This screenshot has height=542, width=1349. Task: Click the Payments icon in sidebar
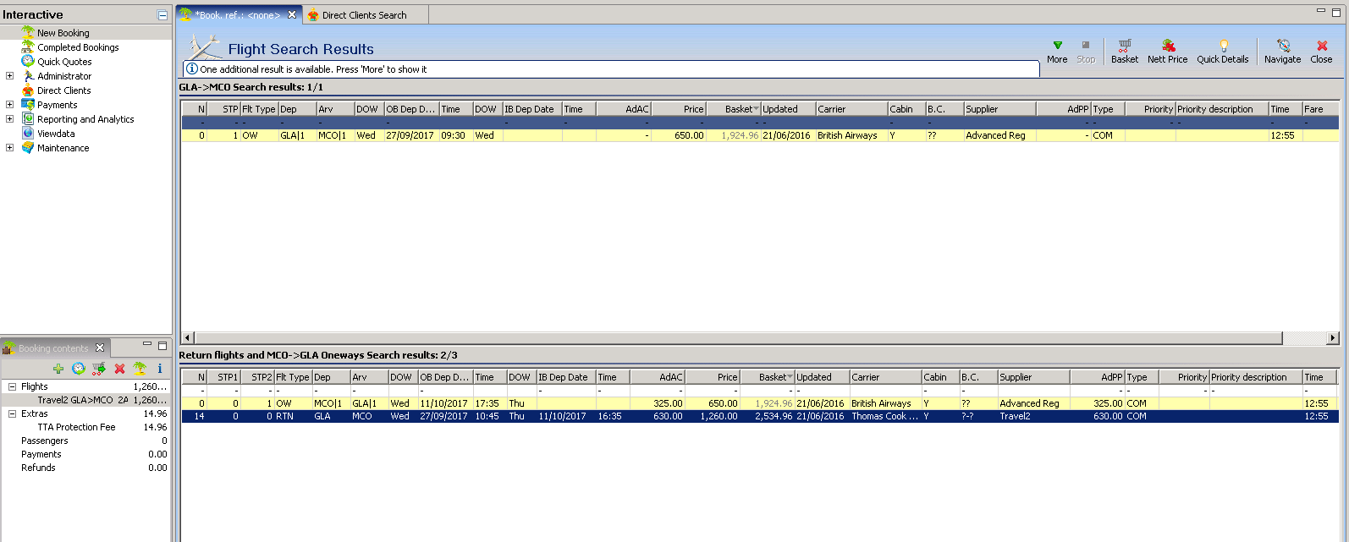coord(28,105)
